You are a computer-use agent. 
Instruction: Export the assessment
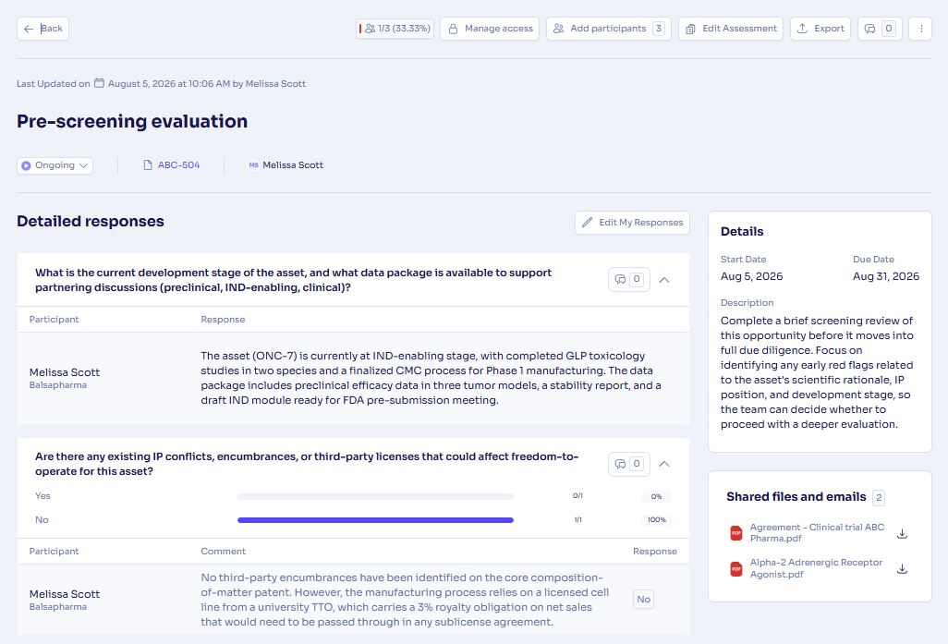[820, 29]
